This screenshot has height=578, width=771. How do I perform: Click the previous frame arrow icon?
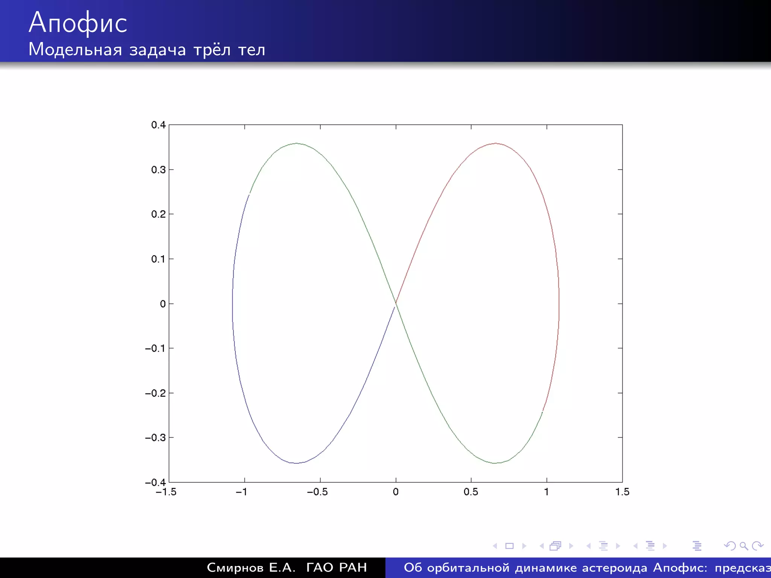542,546
